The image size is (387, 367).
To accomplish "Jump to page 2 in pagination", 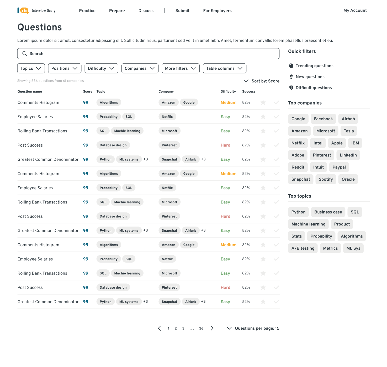I will pyautogui.click(x=176, y=328).
